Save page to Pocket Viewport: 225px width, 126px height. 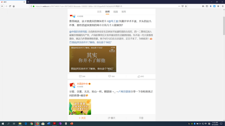coord(183,6)
